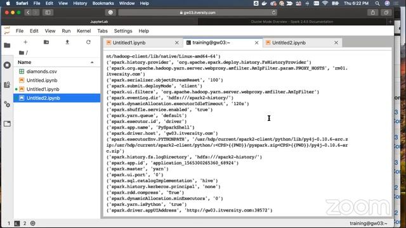The image size is (406, 228).
Task: Click the JupyterLab logo icon
Action: pos(7,31)
